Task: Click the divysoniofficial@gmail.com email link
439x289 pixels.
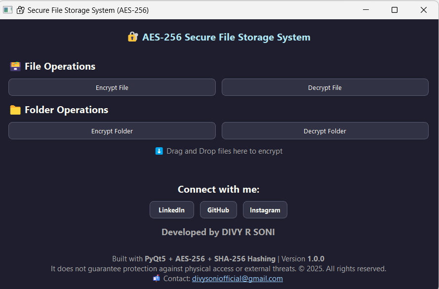Action: tap(237, 279)
